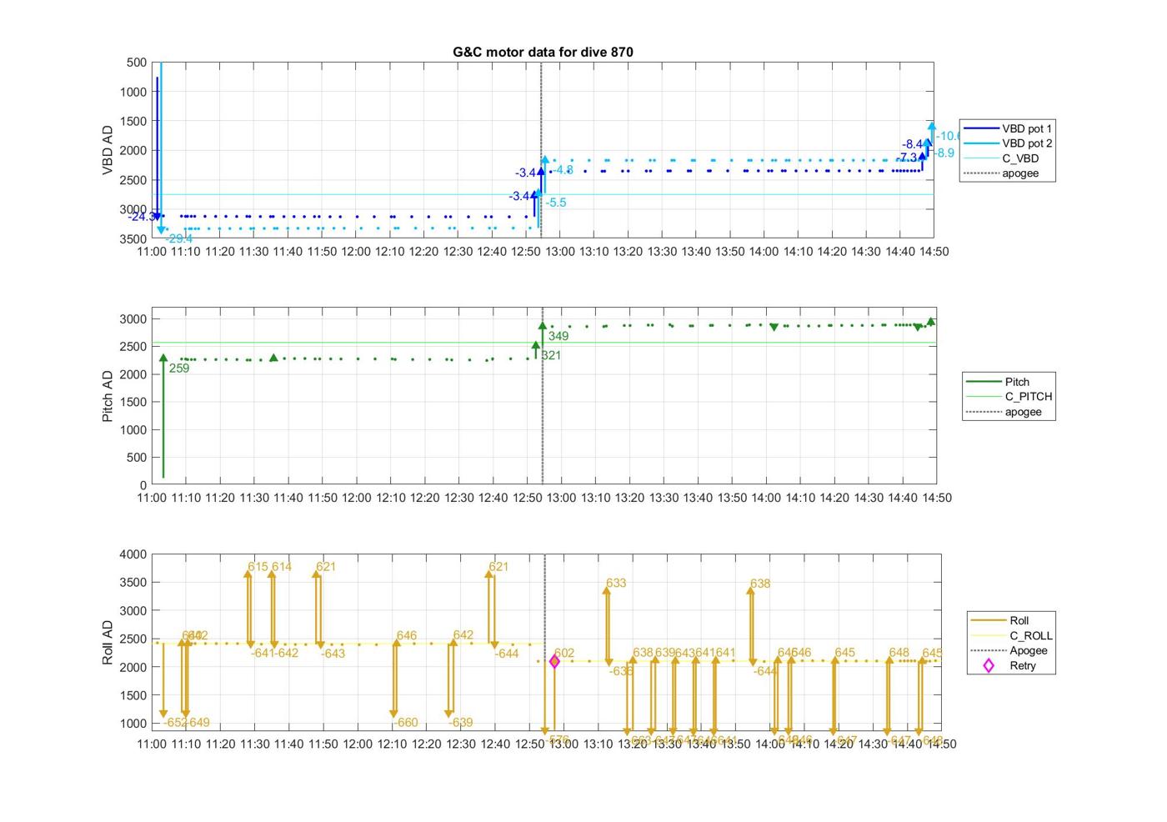Click the "-8.4" data label in VBD plot
The image size is (1167, 822).
click(913, 144)
